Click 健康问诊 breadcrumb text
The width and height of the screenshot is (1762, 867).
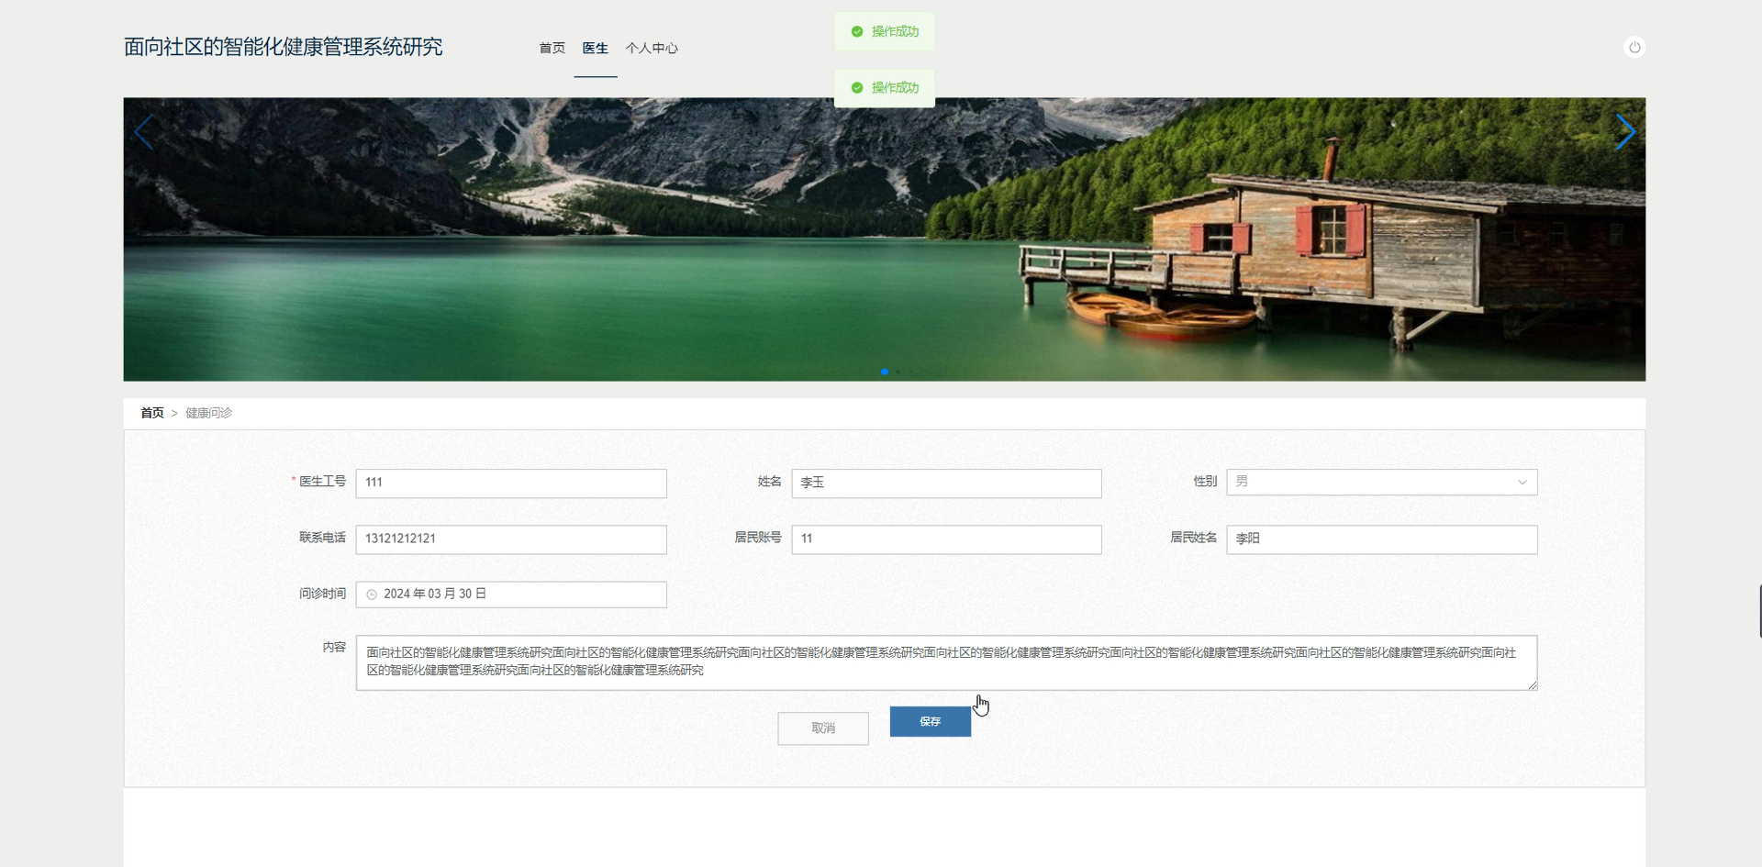(208, 413)
